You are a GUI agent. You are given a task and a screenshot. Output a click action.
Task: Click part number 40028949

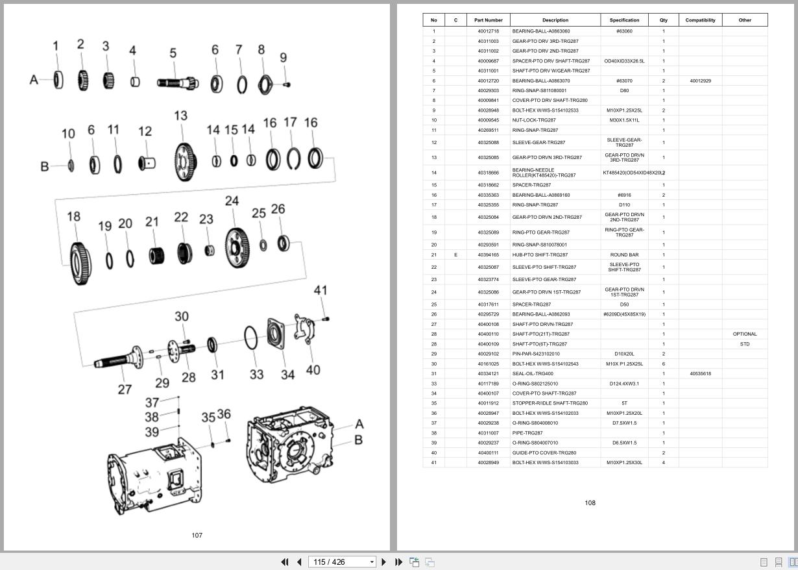click(489, 463)
